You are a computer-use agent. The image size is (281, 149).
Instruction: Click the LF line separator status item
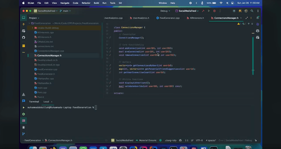point(192,140)
